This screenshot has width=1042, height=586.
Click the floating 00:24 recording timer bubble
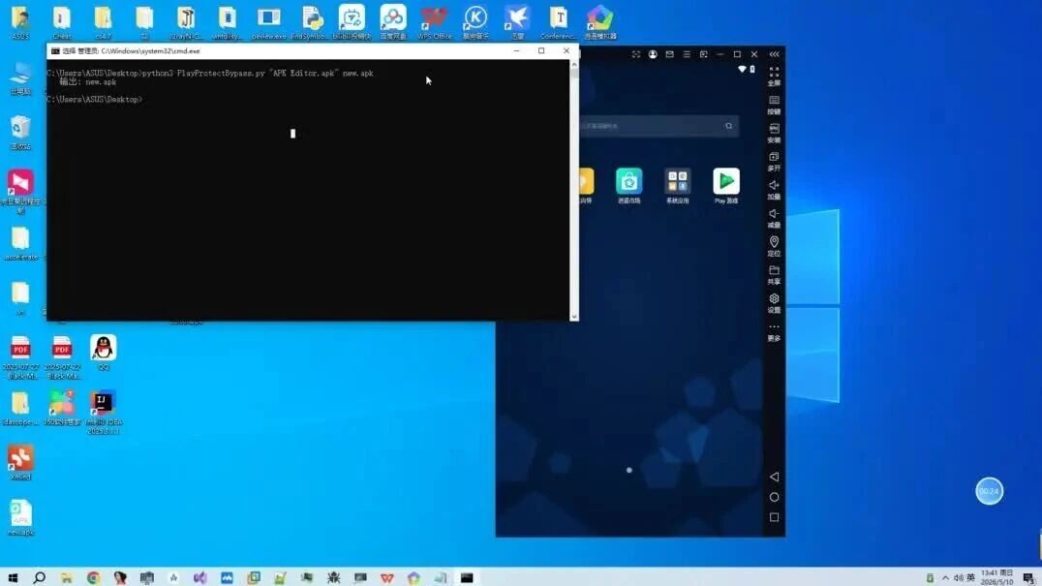(989, 491)
